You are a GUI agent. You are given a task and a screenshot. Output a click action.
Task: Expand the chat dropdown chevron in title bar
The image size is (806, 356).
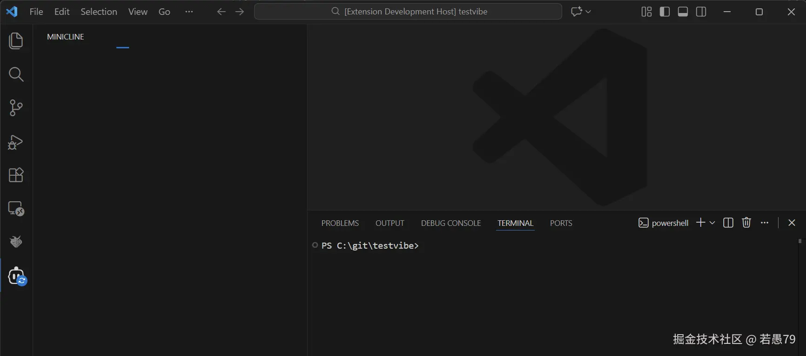(588, 12)
